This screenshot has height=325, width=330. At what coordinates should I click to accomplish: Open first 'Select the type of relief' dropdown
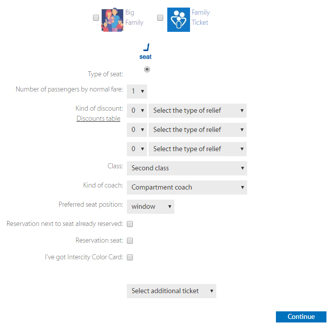(198, 111)
